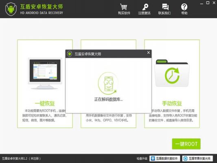The height and width of the screenshot is (163, 217).
Task: Click the computer monitor icon for 一键恢复
Action: [x=45, y=73]
